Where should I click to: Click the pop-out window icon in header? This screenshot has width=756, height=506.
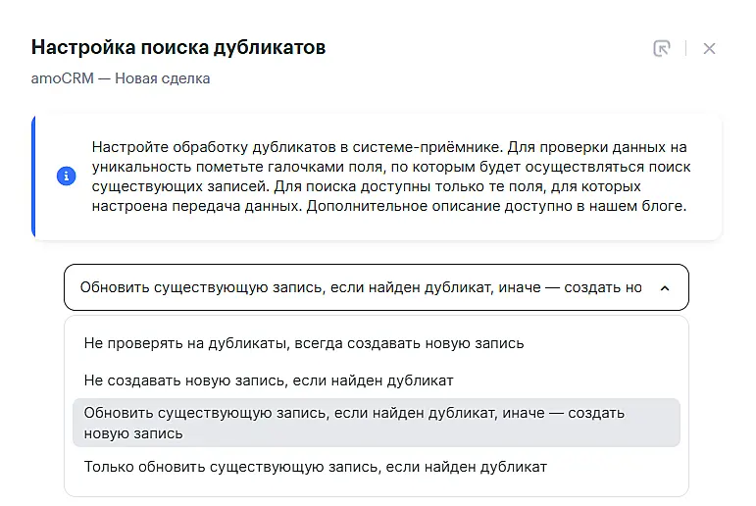[x=662, y=48]
